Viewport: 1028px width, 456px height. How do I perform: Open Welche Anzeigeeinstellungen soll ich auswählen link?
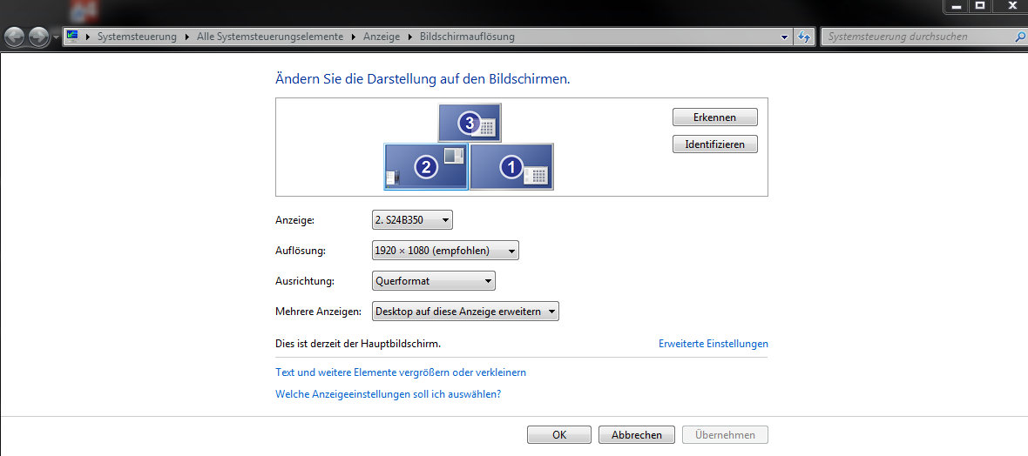coord(389,394)
